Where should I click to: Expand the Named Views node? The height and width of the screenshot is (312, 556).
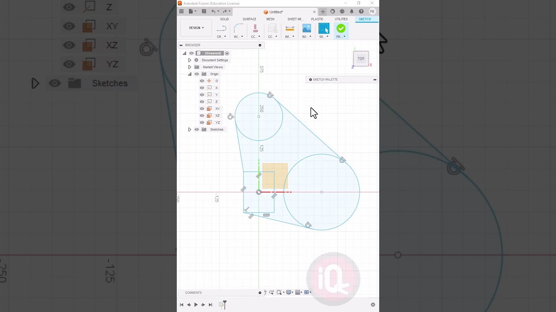click(x=189, y=67)
